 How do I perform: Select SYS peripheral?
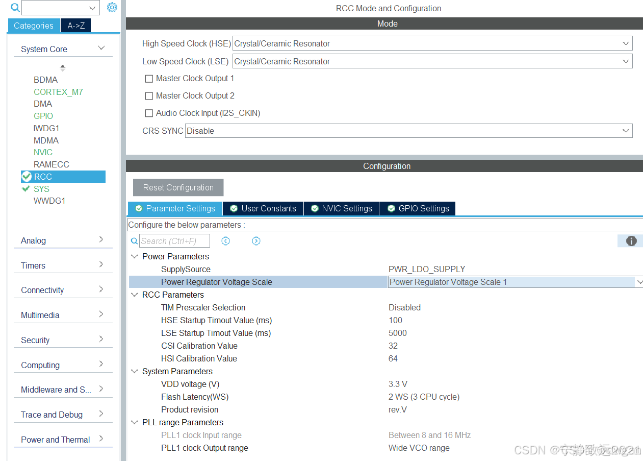click(41, 189)
